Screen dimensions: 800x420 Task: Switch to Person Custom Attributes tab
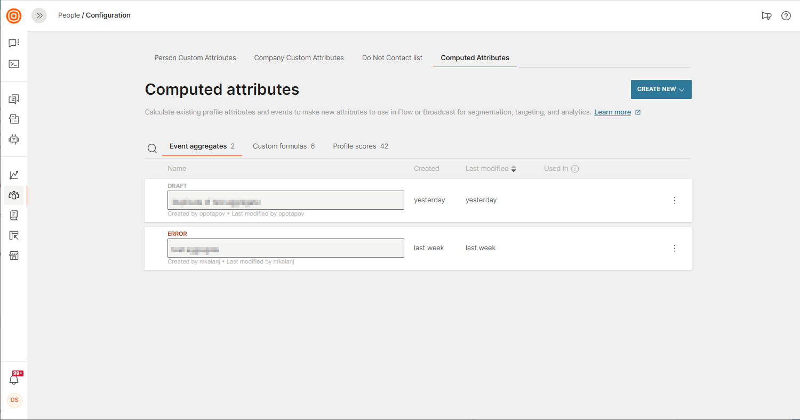[195, 58]
